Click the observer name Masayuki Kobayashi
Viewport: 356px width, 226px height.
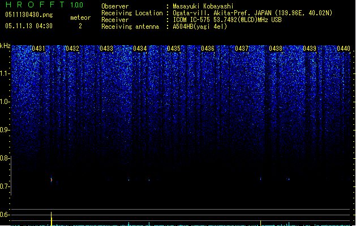tap(203, 6)
